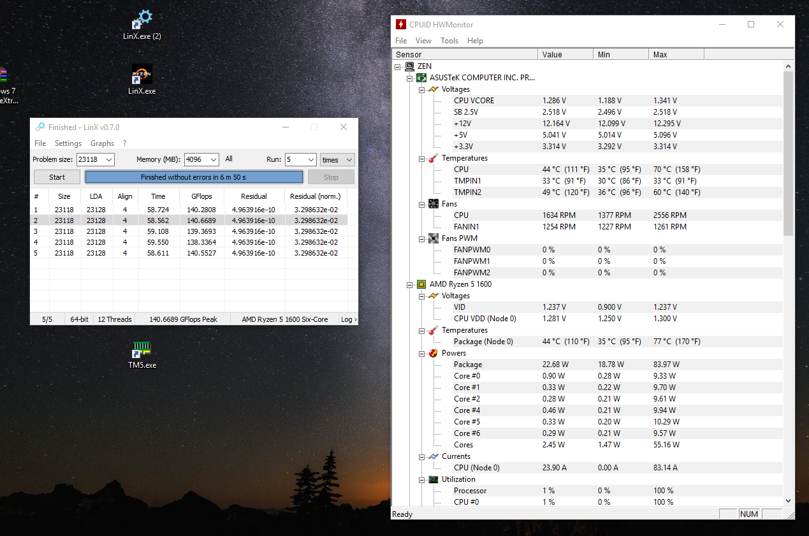Open HWMonitor Help menu
Screen dimensions: 809x536
(475, 41)
